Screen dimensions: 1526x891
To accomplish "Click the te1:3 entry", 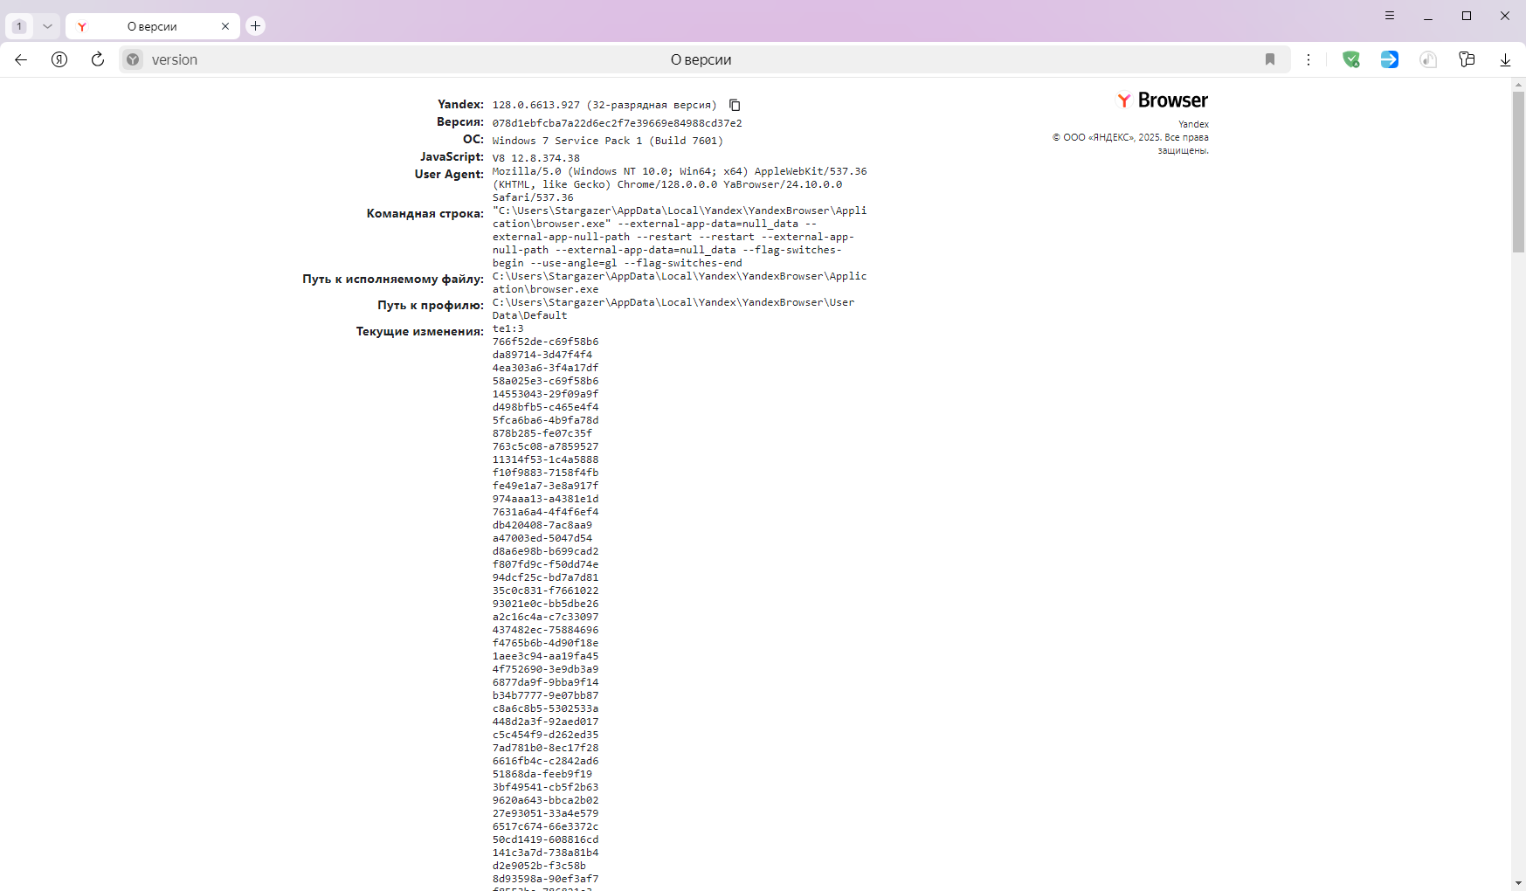I will click(x=508, y=328).
